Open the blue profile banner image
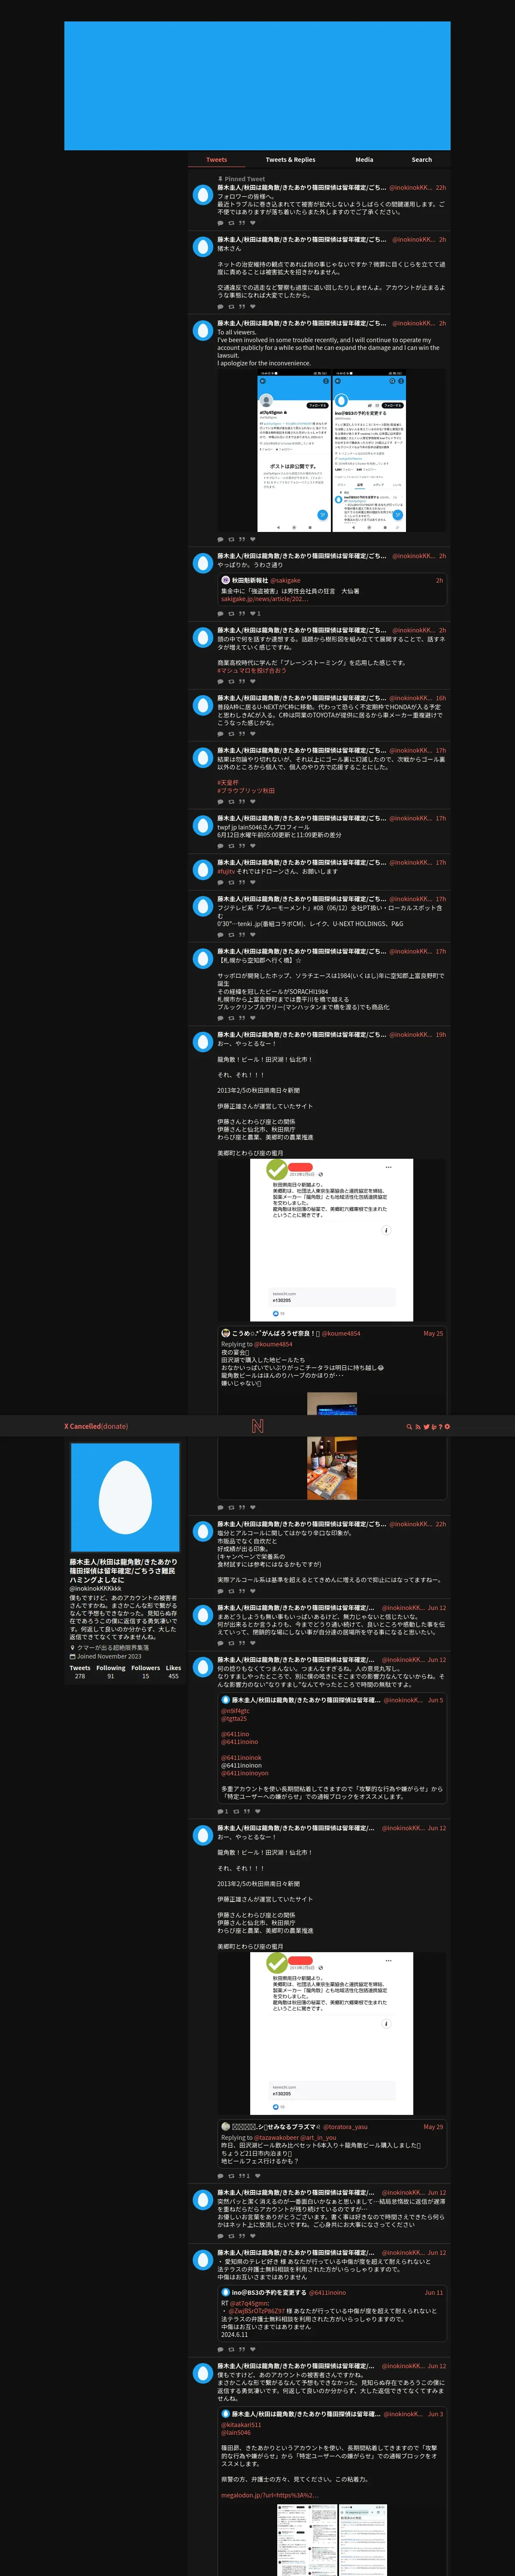The width and height of the screenshot is (515, 2576). pyautogui.click(x=257, y=86)
